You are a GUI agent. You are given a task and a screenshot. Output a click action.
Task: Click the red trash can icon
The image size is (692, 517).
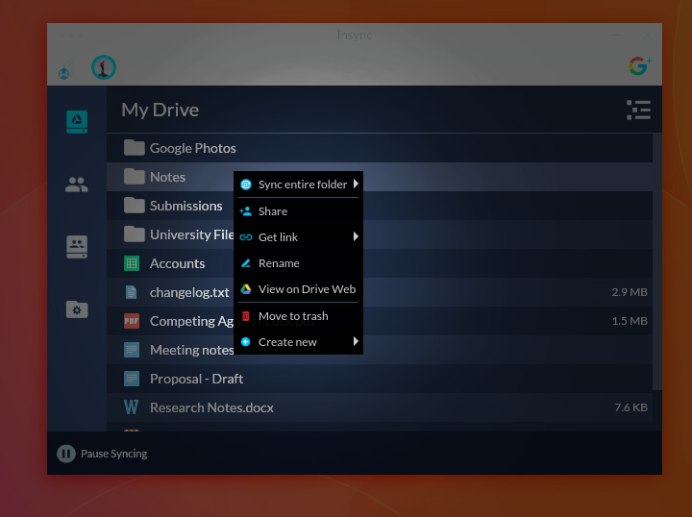(x=246, y=316)
